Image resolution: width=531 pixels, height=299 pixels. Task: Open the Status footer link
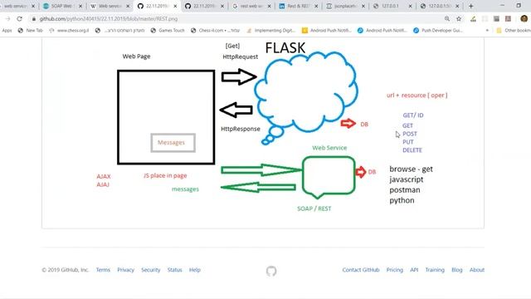(x=175, y=270)
